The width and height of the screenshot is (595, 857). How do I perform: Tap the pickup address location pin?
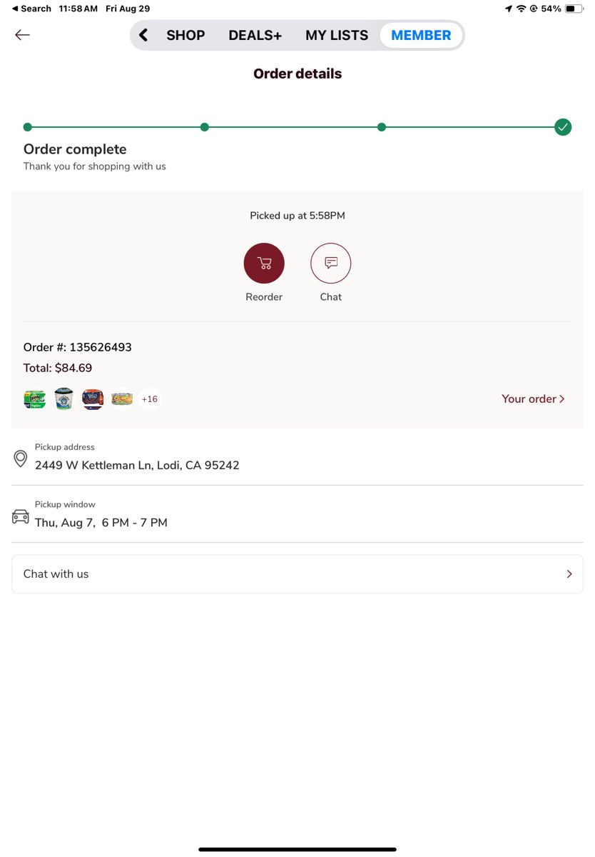21,458
